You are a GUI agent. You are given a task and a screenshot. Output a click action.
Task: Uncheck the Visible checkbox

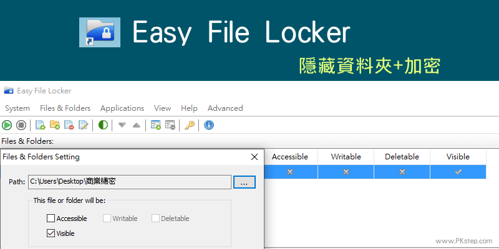[51, 233]
